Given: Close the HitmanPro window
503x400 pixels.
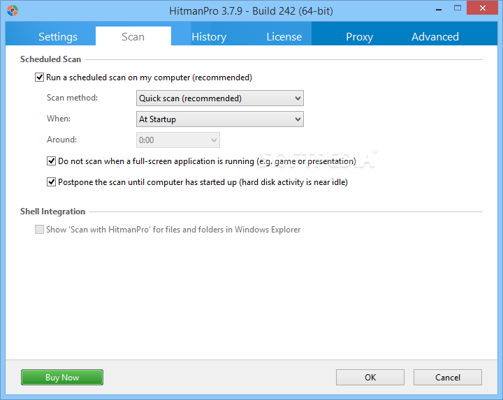Looking at the screenshot, I should [483, 8].
